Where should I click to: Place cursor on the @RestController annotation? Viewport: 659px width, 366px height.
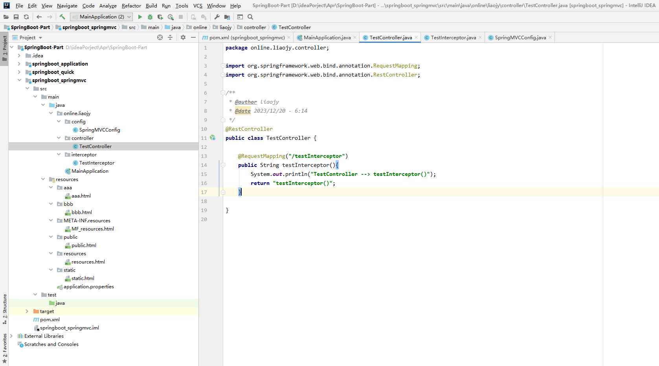click(249, 129)
